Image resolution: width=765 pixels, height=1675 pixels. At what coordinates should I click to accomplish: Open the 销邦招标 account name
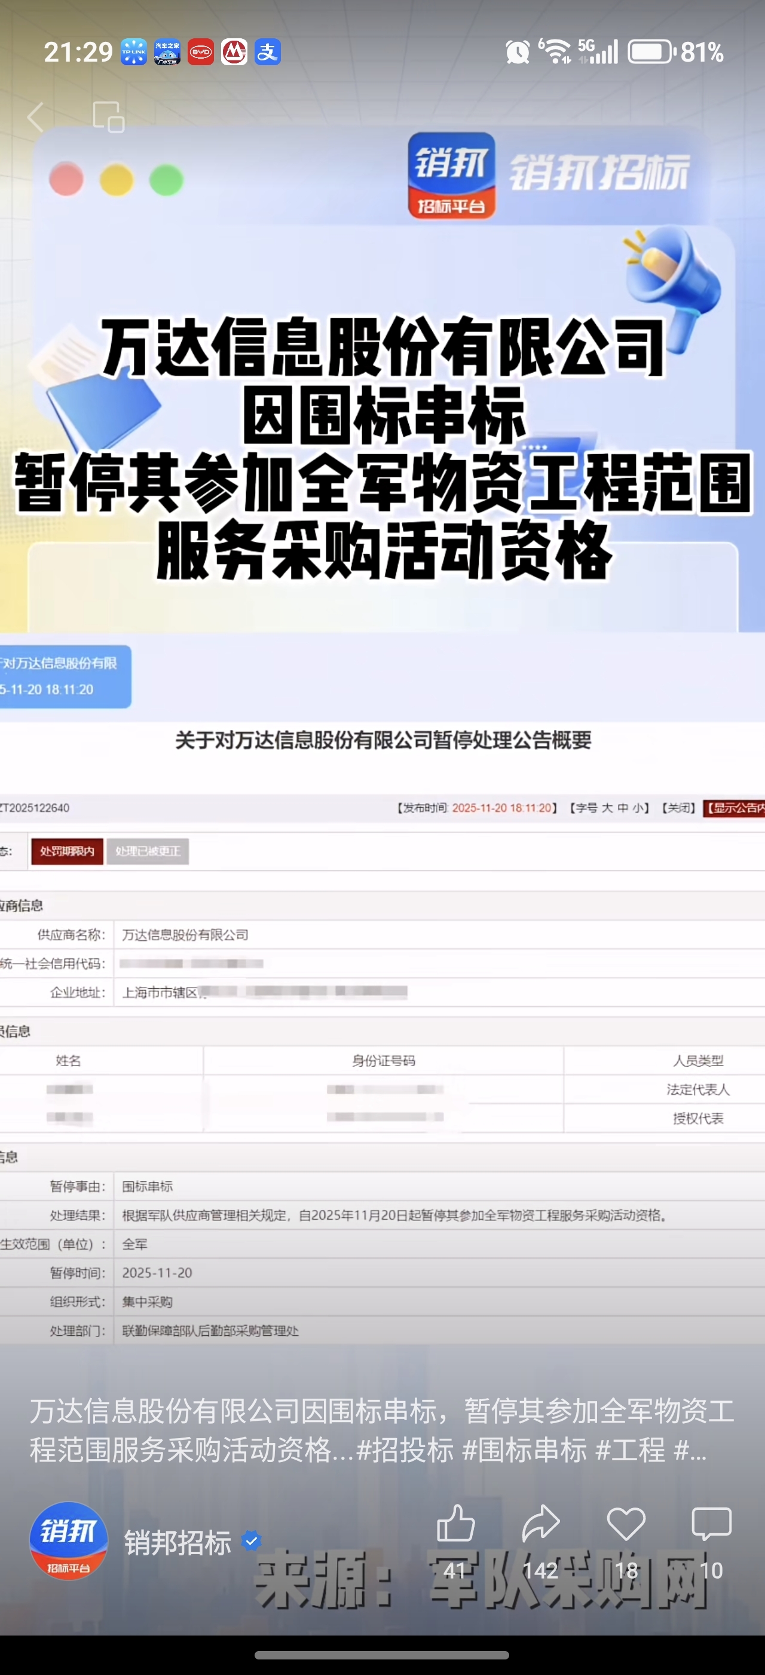click(x=178, y=1542)
